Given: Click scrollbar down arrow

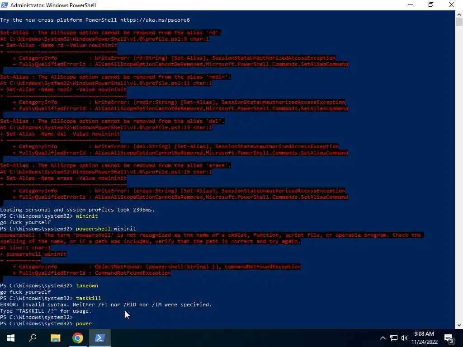Looking at the screenshot, I should 459,325.
